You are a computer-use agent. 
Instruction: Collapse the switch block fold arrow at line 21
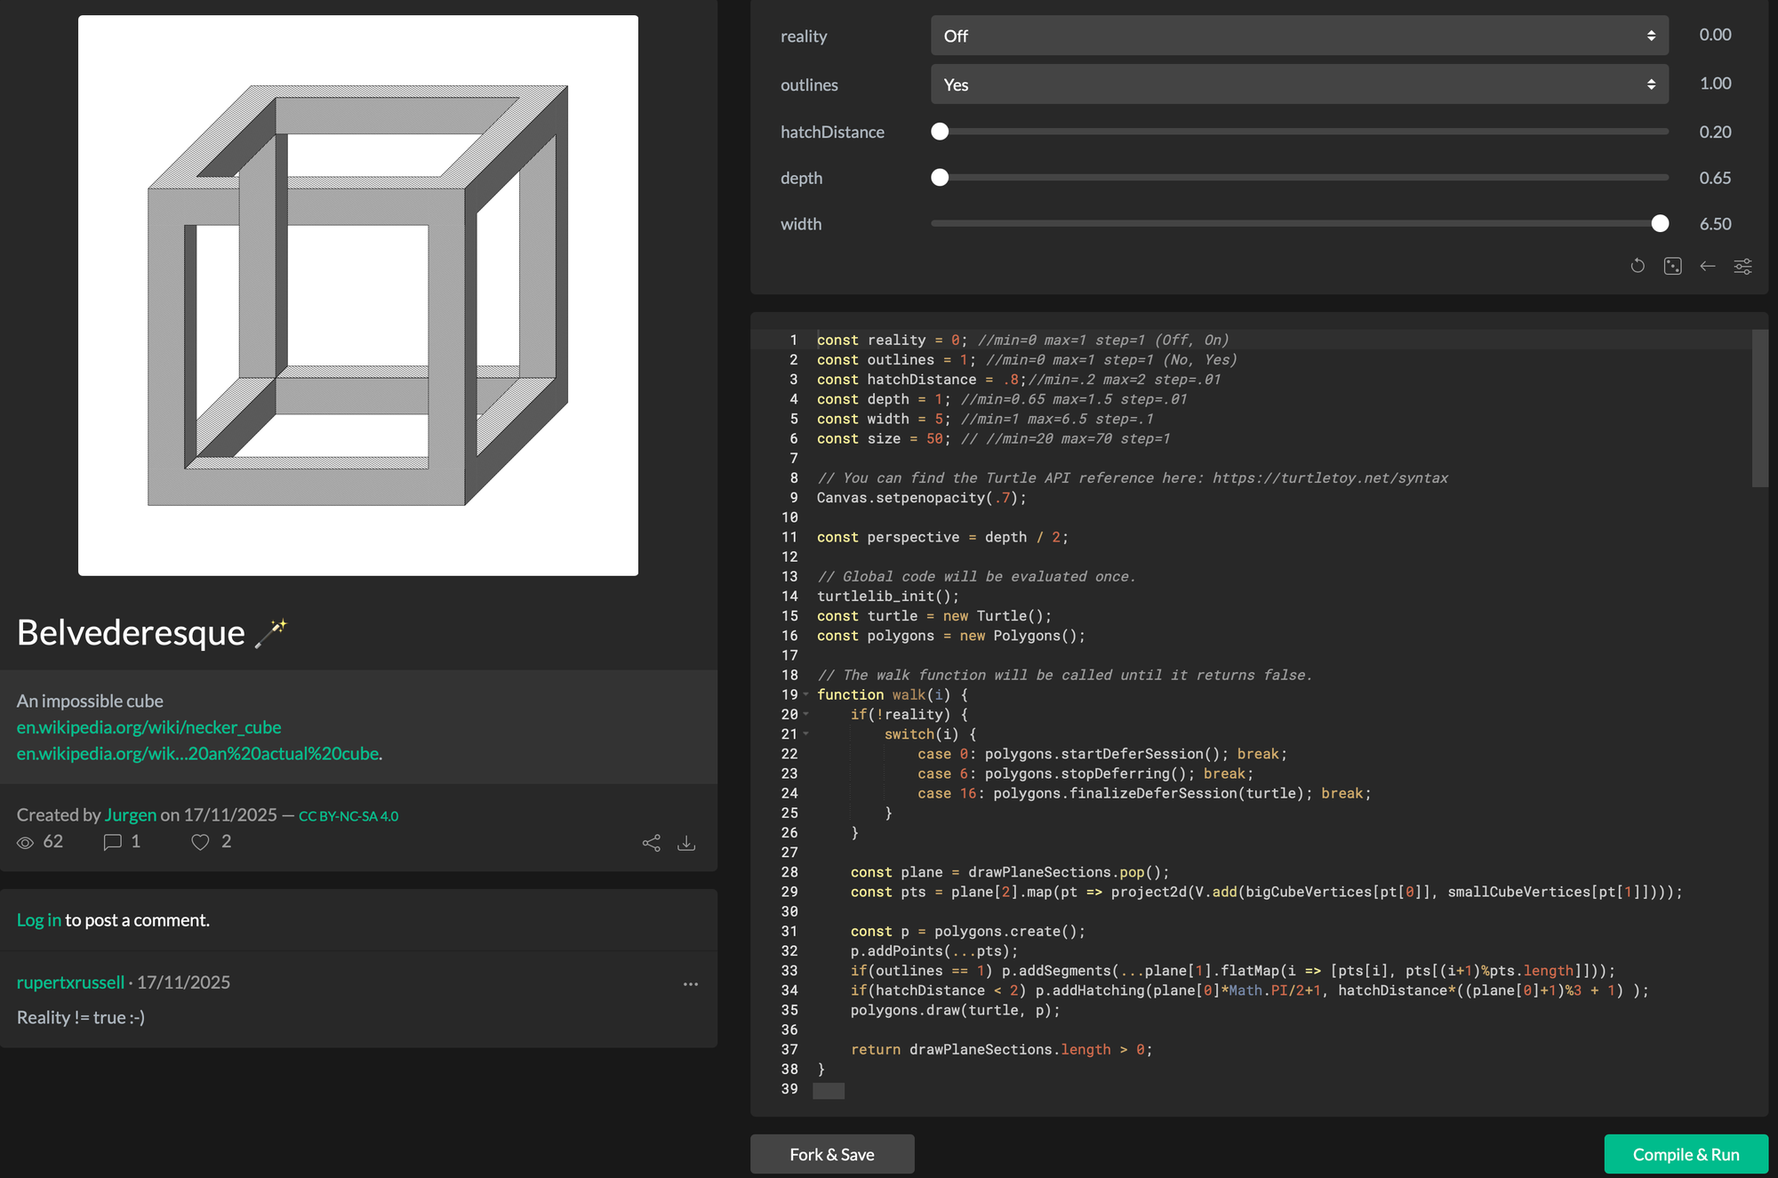806,734
